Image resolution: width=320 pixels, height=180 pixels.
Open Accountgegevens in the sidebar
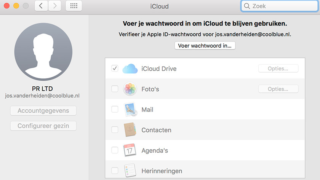point(43,111)
